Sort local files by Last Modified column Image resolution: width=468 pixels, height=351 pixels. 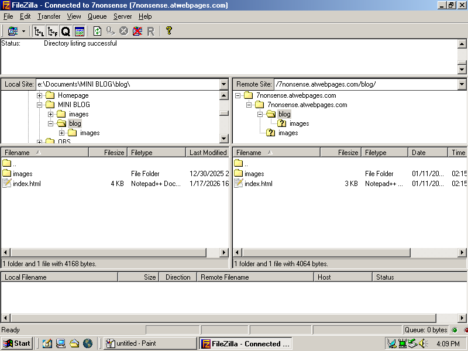[207, 153]
